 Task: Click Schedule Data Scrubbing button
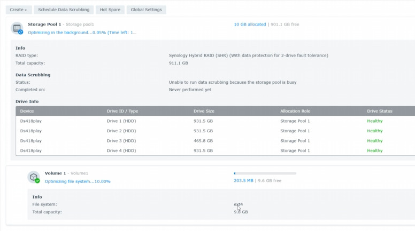click(64, 10)
